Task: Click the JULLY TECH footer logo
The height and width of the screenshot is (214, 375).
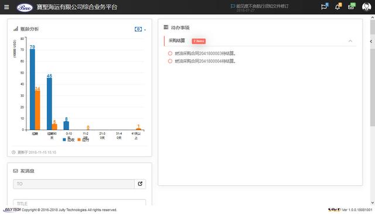Action: [x=12, y=210]
